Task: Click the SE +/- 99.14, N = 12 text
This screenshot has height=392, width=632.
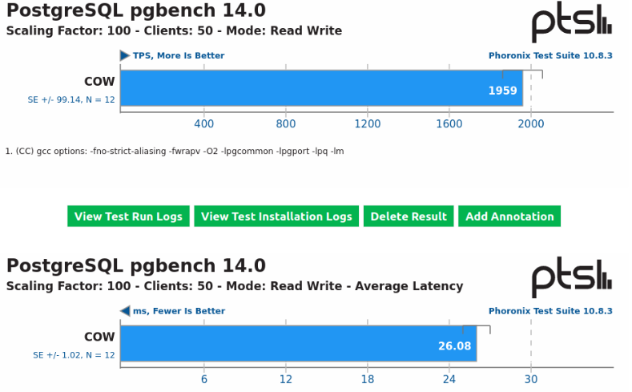Action: (x=71, y=99)
